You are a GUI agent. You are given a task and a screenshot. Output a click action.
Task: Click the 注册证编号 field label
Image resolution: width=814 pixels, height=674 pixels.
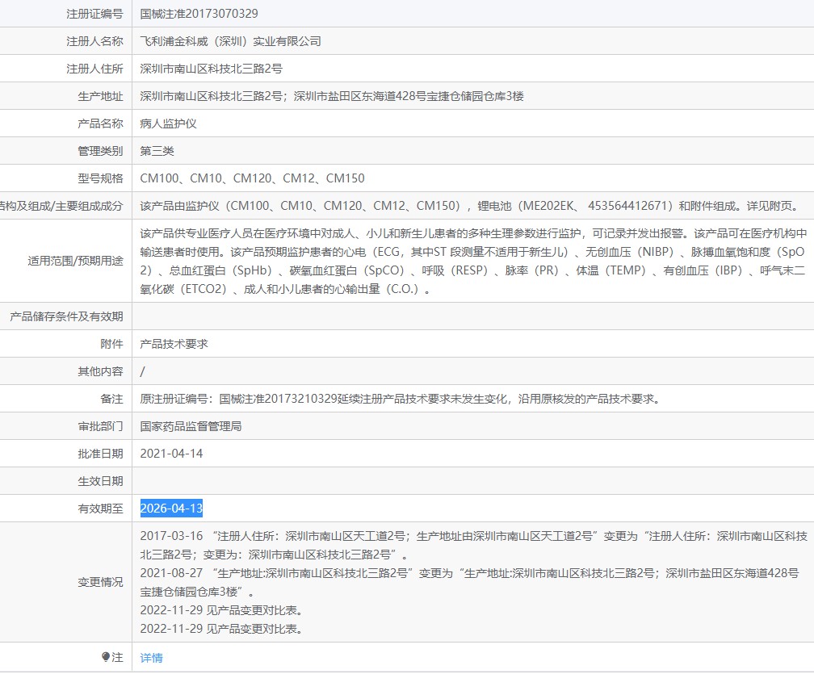[94, 14]
